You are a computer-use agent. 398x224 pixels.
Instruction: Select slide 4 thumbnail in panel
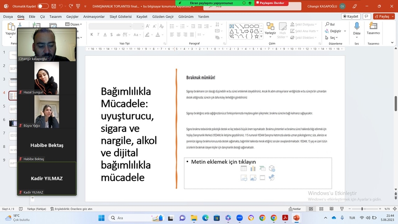(x=13, y=95)
